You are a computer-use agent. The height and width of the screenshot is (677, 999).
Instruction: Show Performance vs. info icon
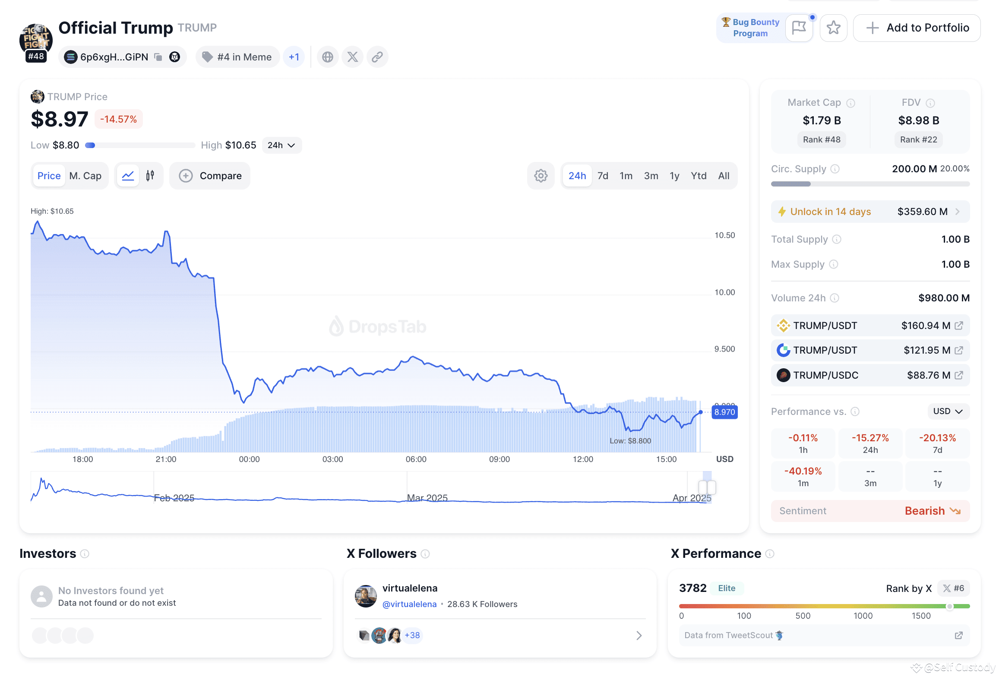pyautogui.click(x=855, y=411)
